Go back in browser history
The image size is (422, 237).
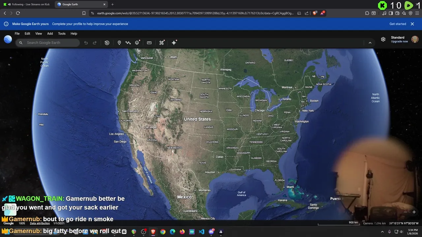tap(5, 13)
